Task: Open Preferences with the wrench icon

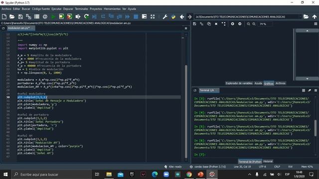Action: [165, 16]
